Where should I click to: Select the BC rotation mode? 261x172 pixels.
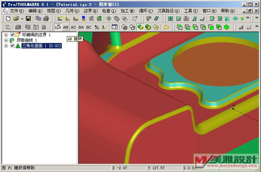point(89,27)
